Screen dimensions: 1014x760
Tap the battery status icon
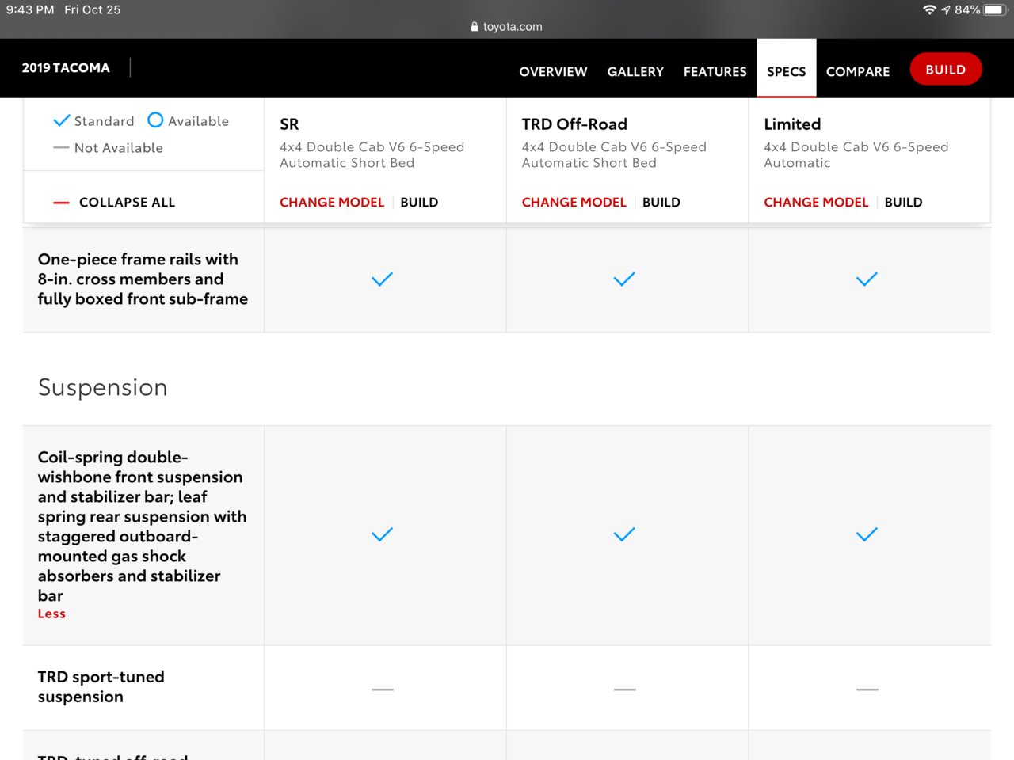(x=995, y=9)
